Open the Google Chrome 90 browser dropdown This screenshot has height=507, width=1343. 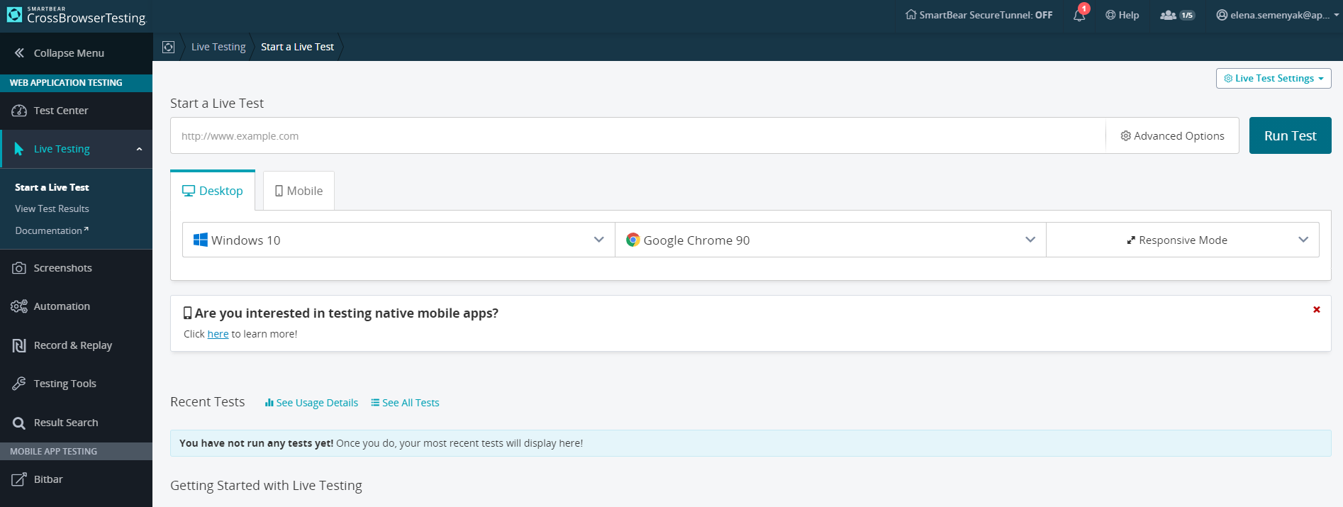click(x=830, y=240)
